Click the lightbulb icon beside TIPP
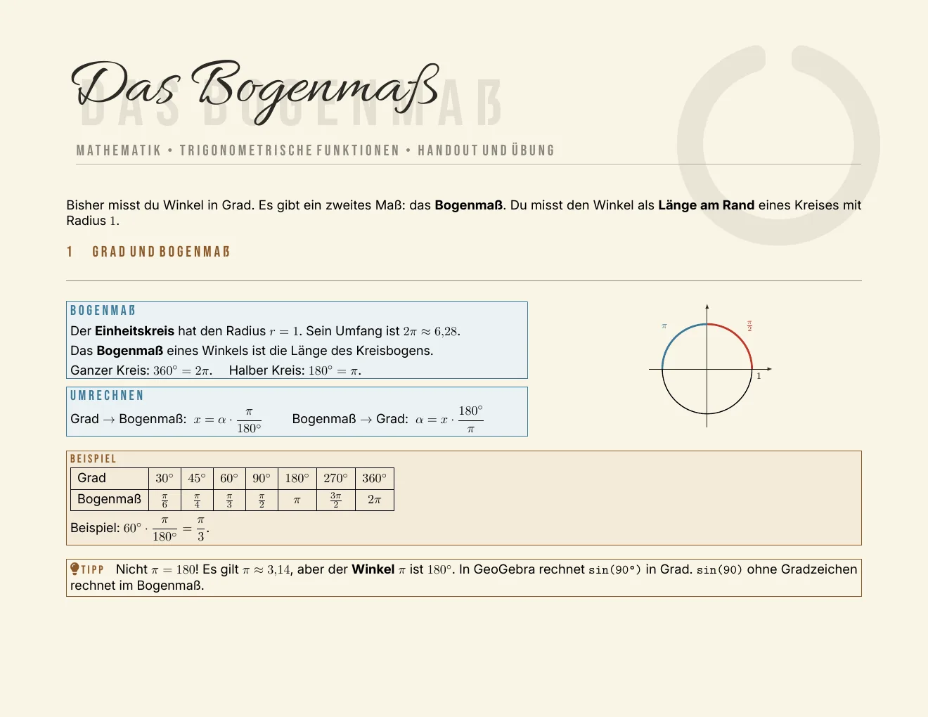This screenshot has width=928, height=717. tap(75, 569)
